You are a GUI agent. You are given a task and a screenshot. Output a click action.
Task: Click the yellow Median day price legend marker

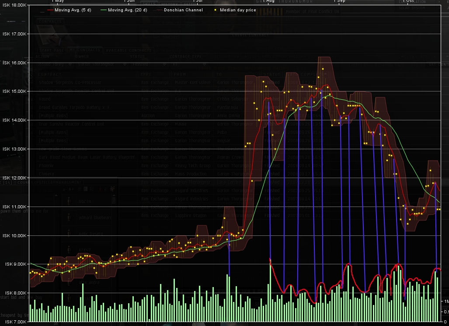pos(215,10)
